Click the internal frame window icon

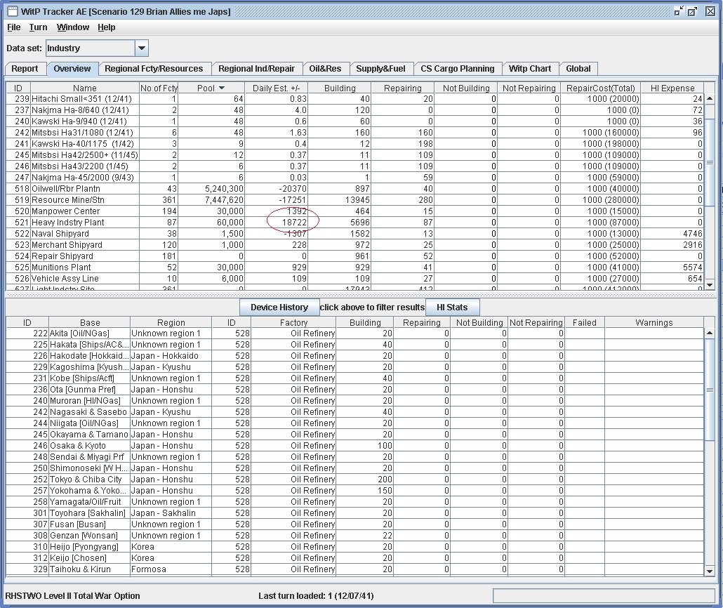pos(12,11)
